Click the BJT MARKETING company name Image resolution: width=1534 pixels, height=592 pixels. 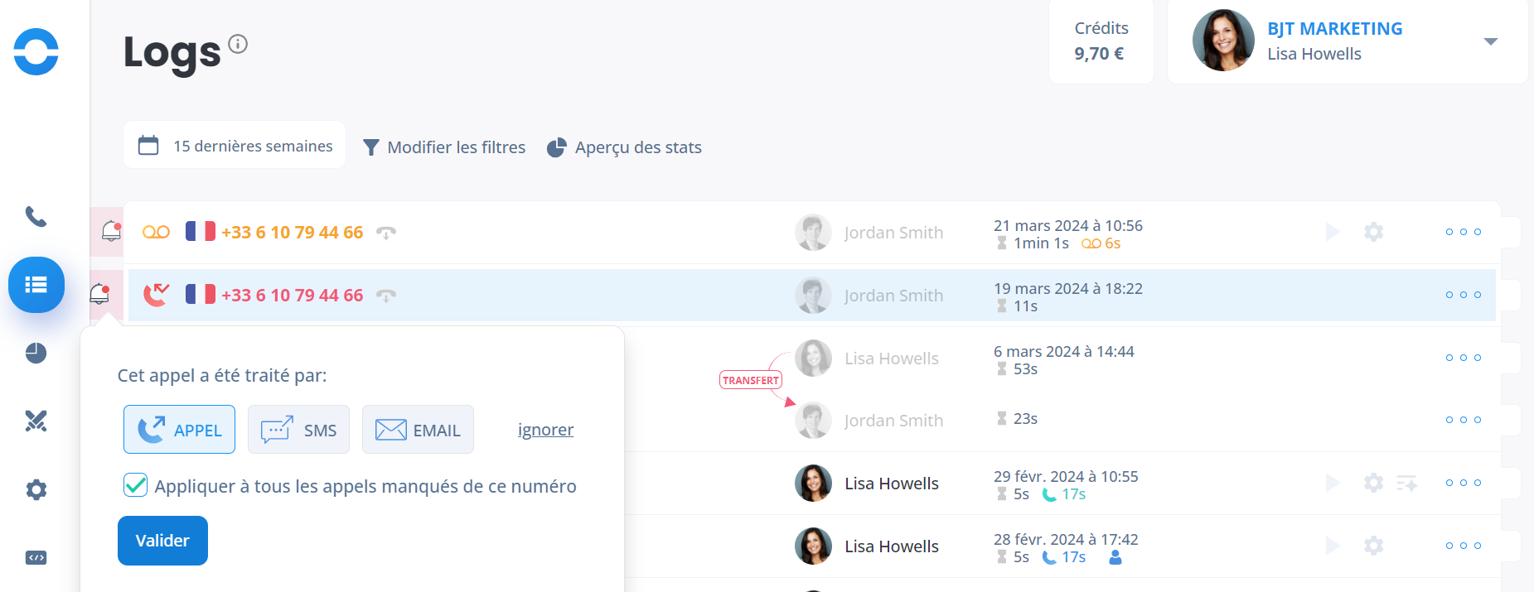tap(1334, 29)
